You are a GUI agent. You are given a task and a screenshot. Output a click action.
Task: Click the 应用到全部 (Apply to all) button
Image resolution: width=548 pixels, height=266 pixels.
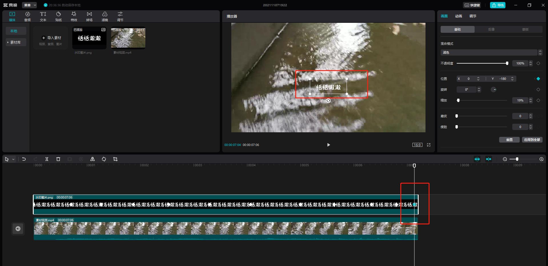tap(532, 140)
